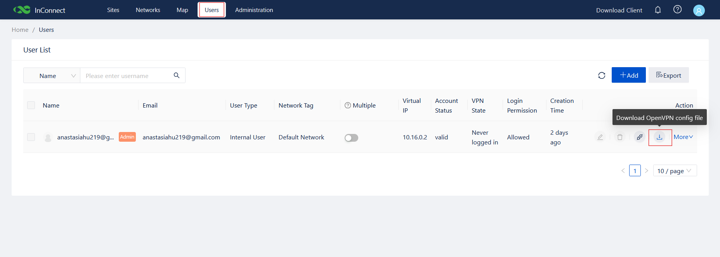Click the Export button
The image size is (720, 257).
(x=669, y=75)
